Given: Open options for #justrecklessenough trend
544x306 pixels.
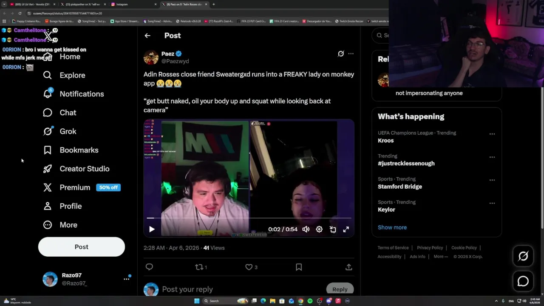Looking at the screenshot, I should point(492,157).
